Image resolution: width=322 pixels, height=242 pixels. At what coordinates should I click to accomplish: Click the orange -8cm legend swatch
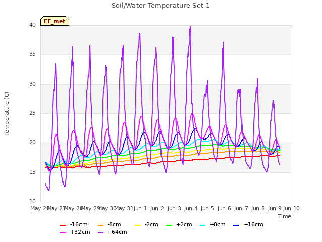pyautogui.click(x=100, y=225)
